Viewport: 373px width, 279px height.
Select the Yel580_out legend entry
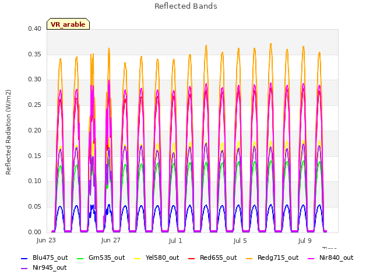tap(157, 257)
